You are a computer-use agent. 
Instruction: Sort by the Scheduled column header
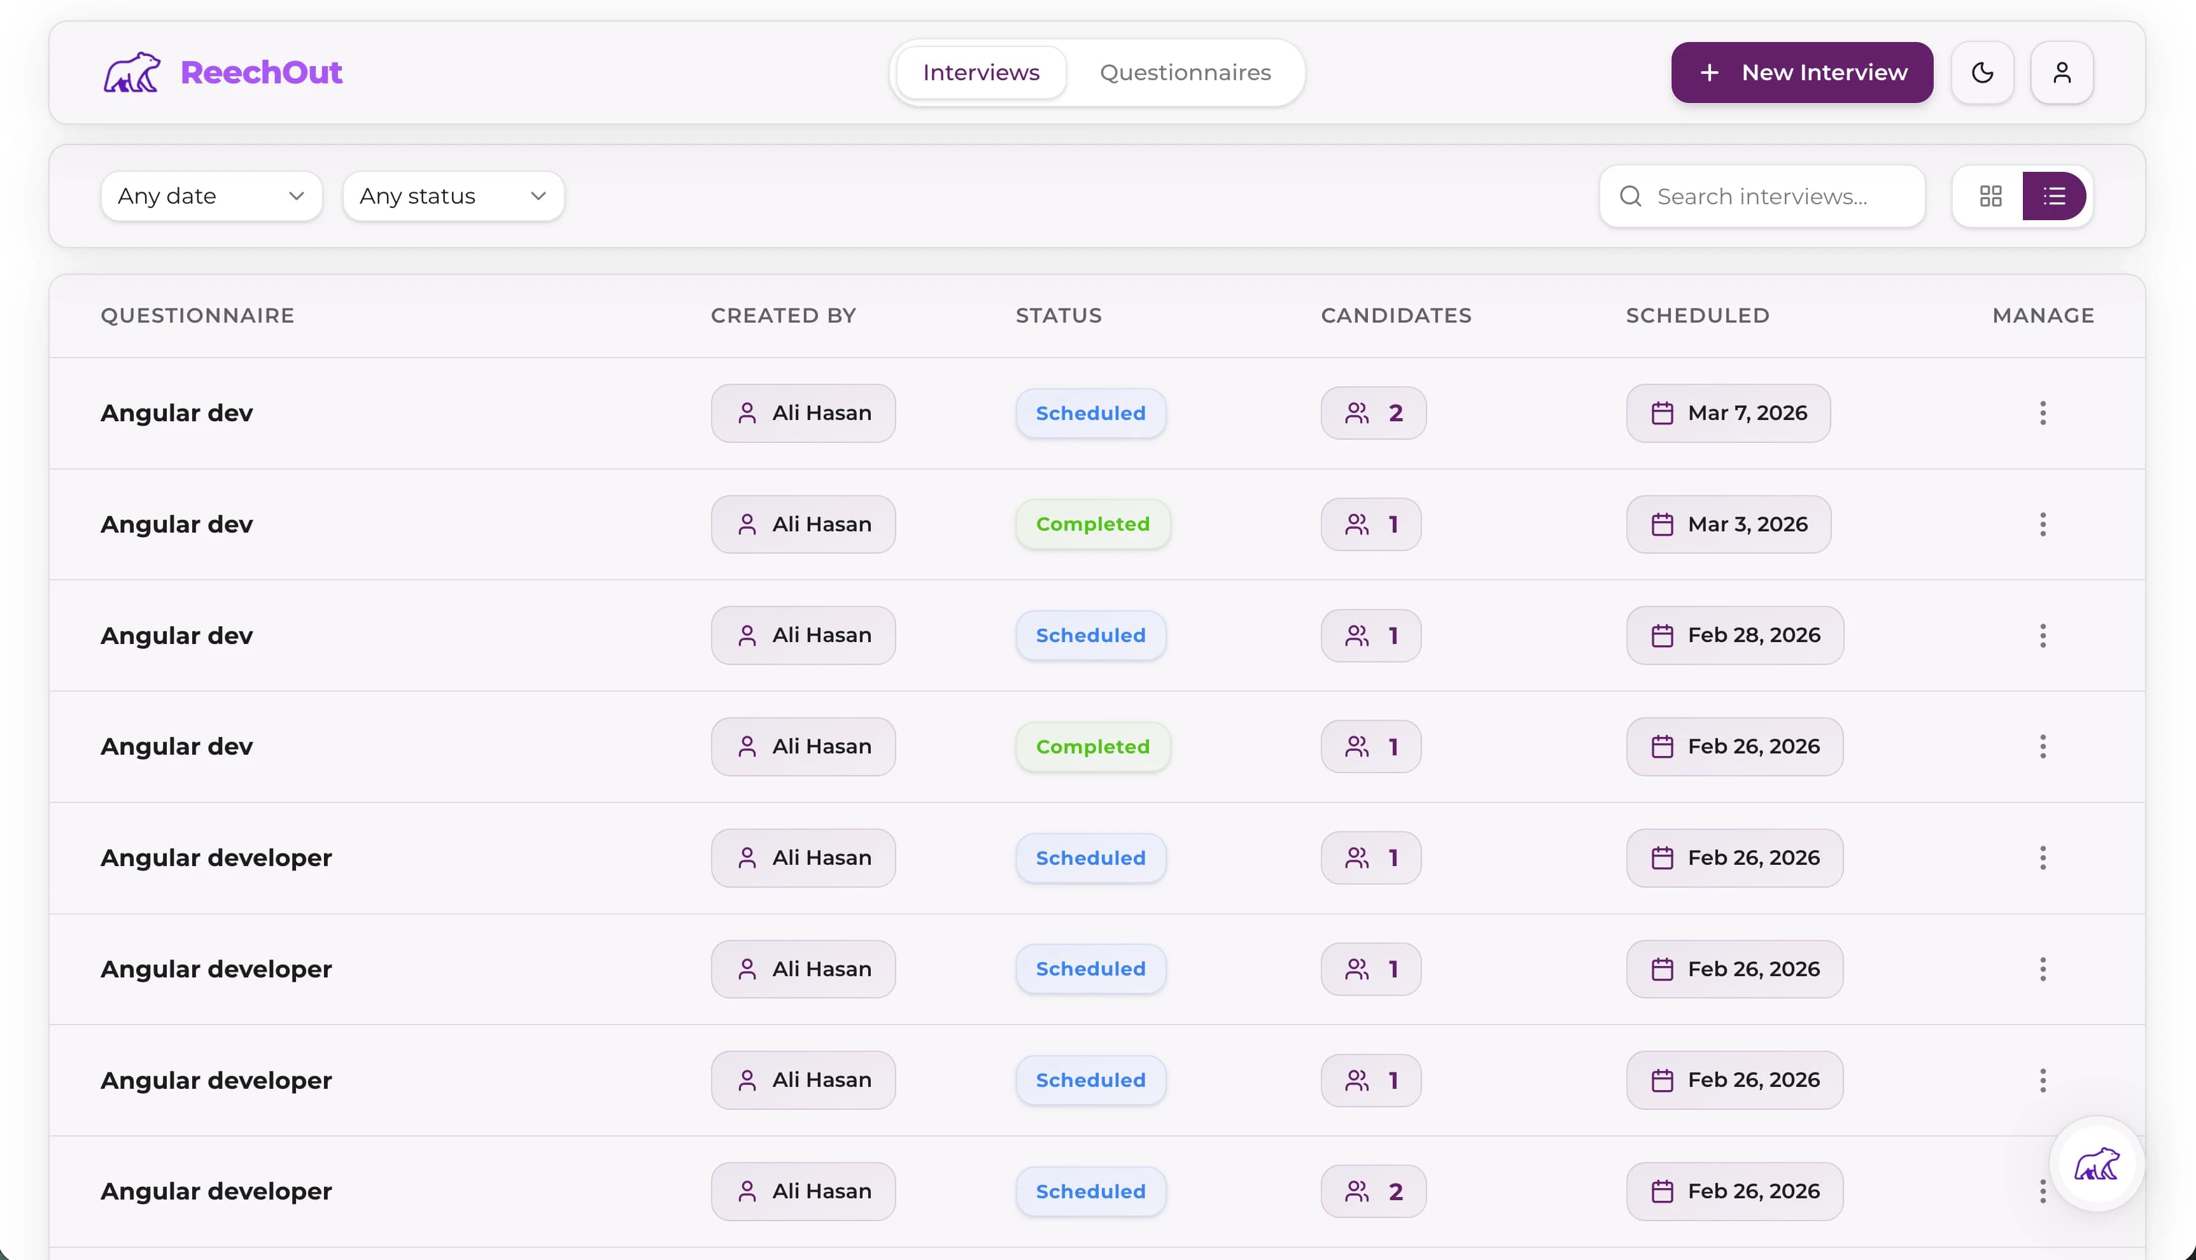1696,315
